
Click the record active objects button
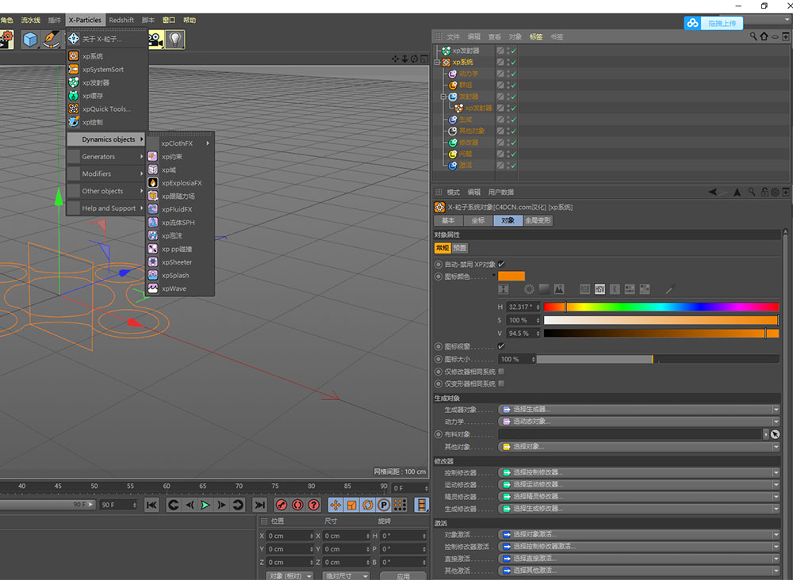[x=282, y=505]
